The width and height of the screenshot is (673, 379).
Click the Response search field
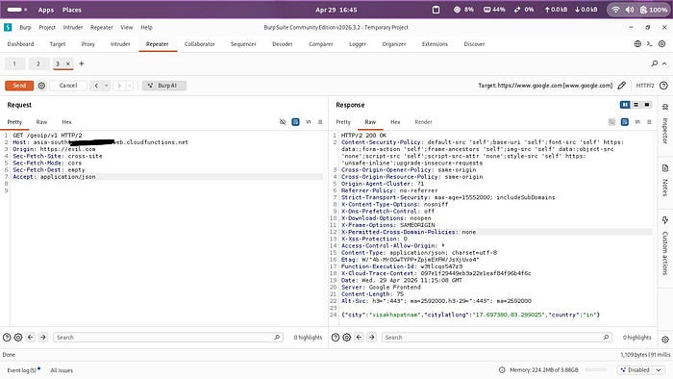tap(497, 338)
